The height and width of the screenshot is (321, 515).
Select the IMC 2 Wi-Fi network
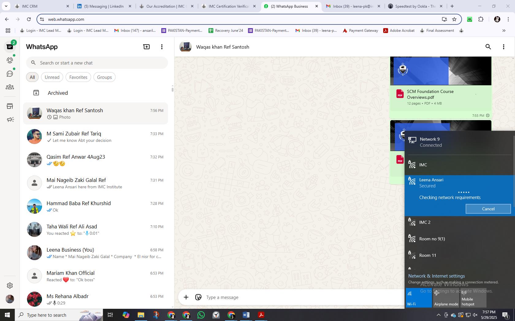click(x=459, y=222)
